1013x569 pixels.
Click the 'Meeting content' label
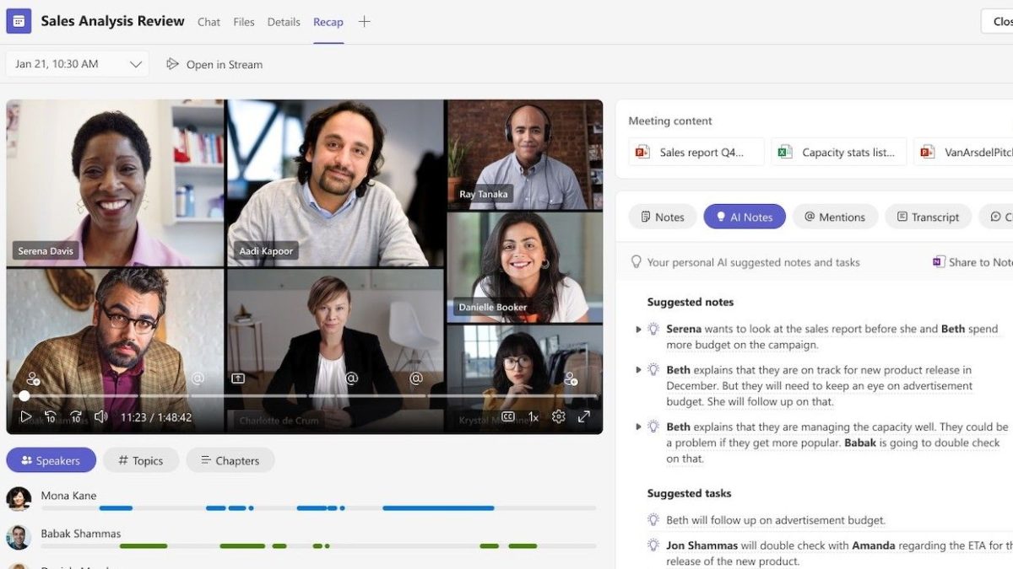(x=670, y=121)
